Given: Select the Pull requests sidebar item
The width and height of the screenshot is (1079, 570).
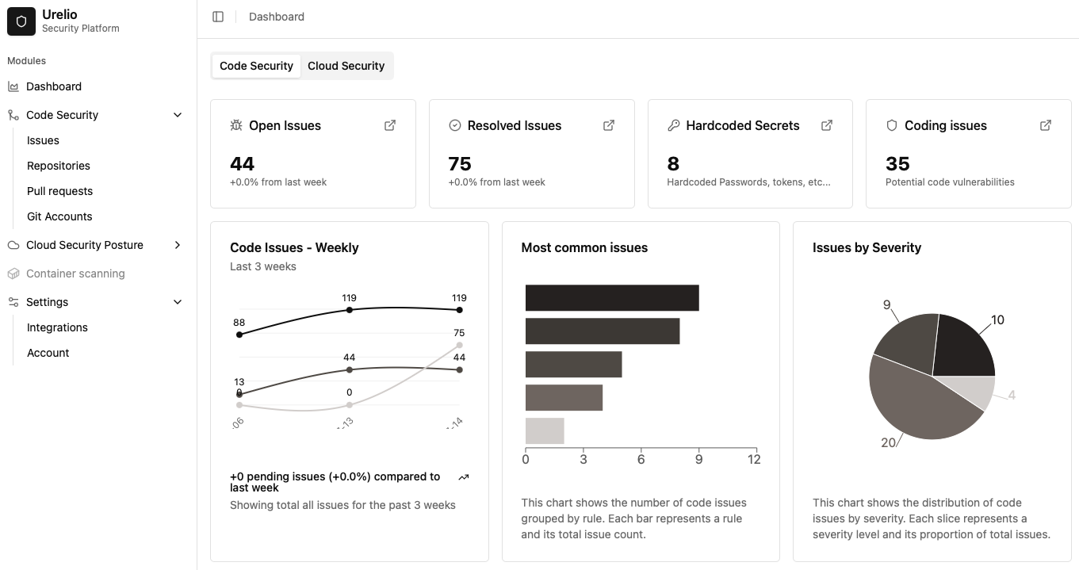Looking at the screenshot, I should click(x=59, y=191).
